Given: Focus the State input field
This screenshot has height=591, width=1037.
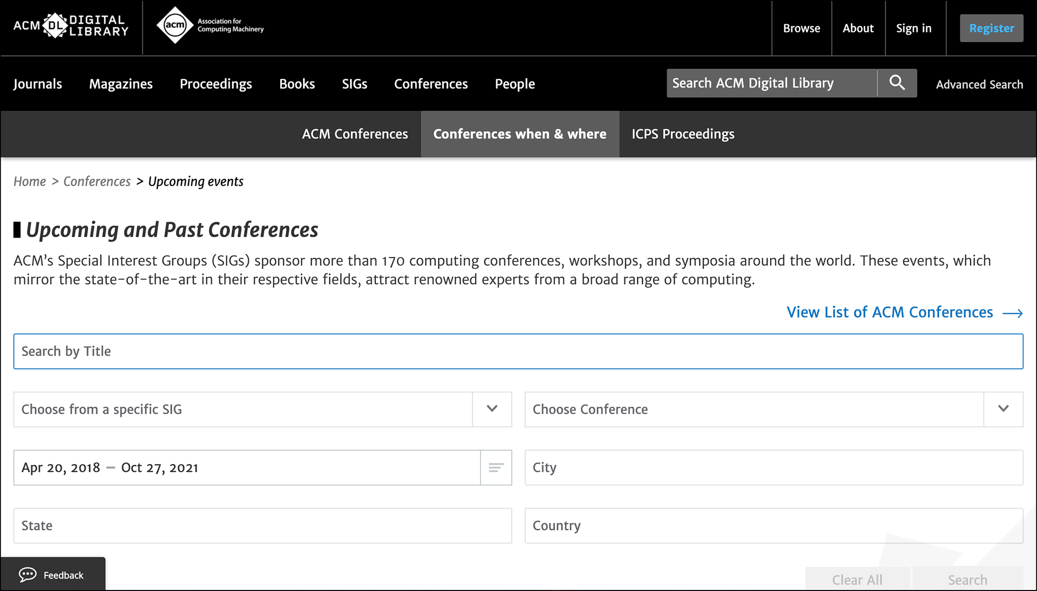Looking at the screenshot, I should pyautogui.click(x=262, y=526).
